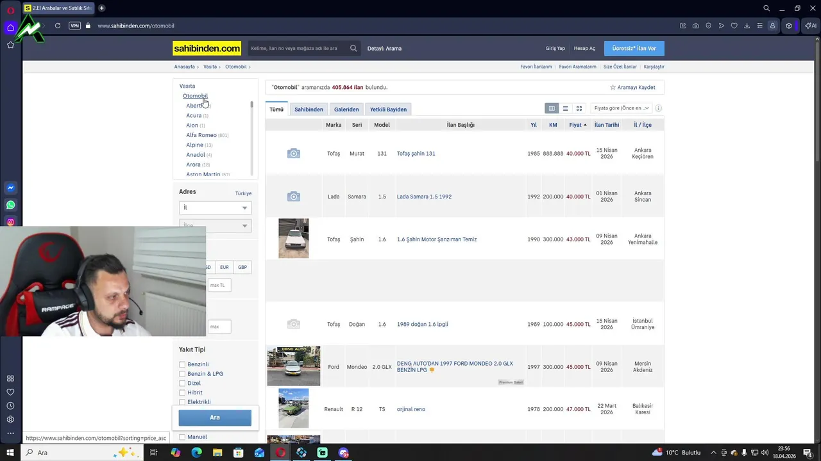Open Favori İlanlarım link

point(536,67)
